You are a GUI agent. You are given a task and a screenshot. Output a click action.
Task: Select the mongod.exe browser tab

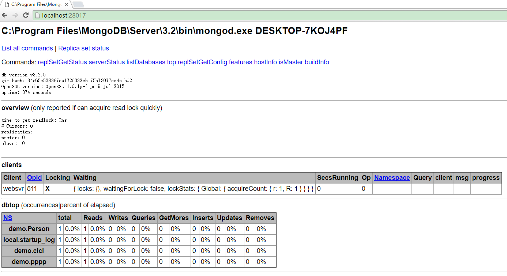click(x=35, y=4)
